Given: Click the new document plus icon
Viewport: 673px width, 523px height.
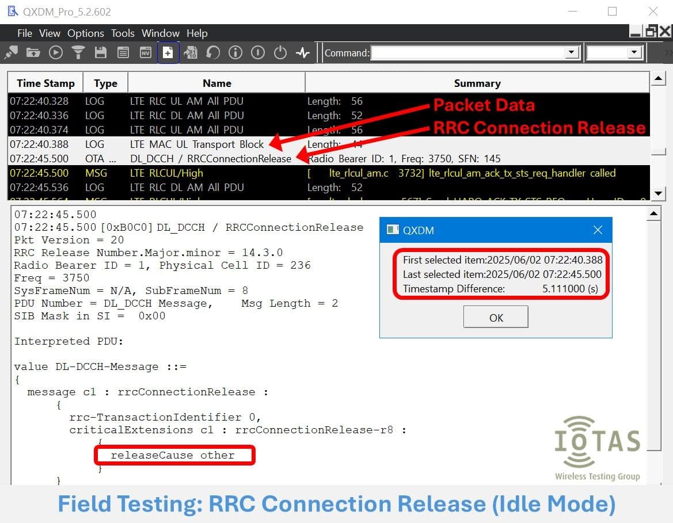Looking at the screenshot, I should click(x=168, y=53).
